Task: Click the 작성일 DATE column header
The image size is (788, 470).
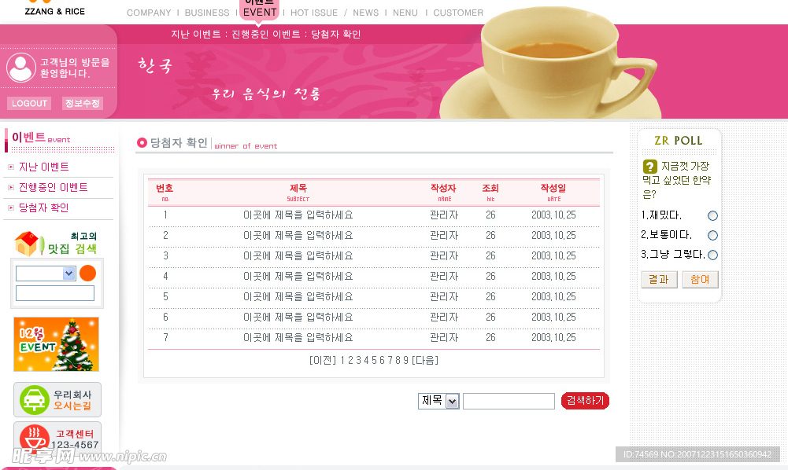Action: 553,192
